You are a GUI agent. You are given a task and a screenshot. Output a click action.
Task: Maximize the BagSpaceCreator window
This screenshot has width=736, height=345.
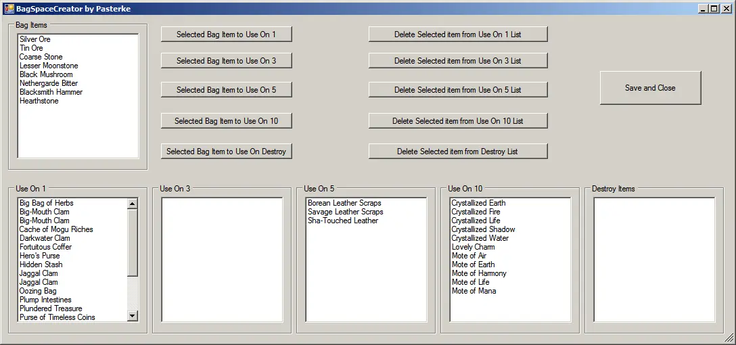pyautogui.click(x=714, y=8)
